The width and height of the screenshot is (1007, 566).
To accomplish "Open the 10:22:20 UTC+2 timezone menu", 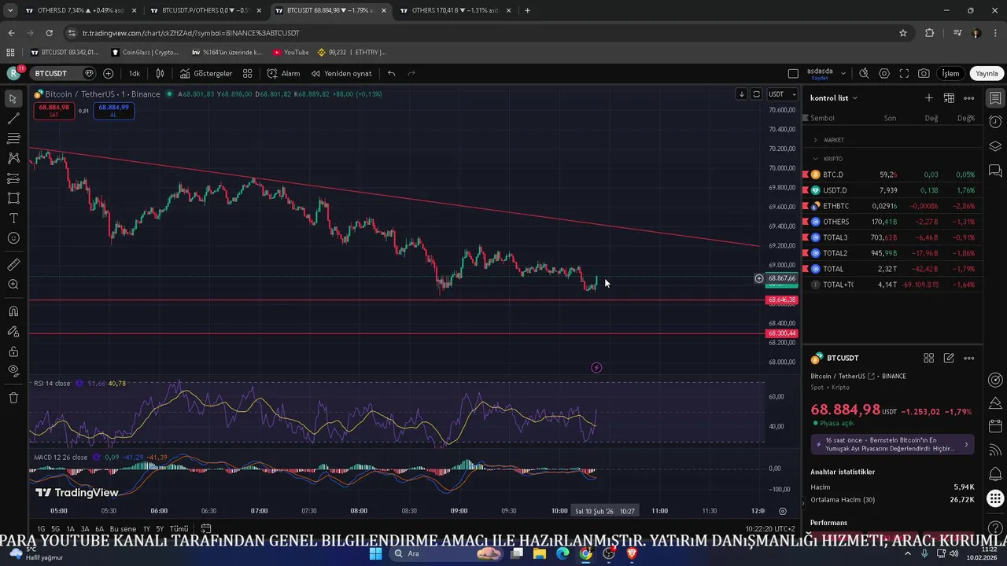I will tap(769, 529).
